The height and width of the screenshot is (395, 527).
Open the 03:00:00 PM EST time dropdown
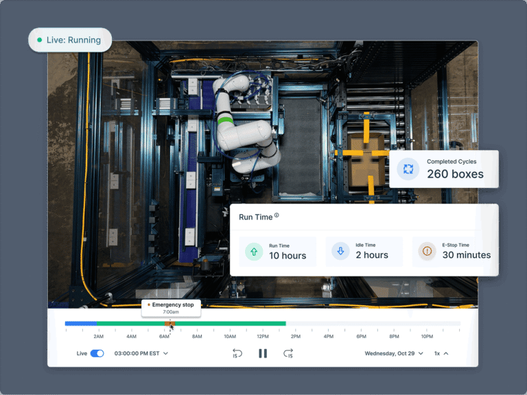(141, 353)
